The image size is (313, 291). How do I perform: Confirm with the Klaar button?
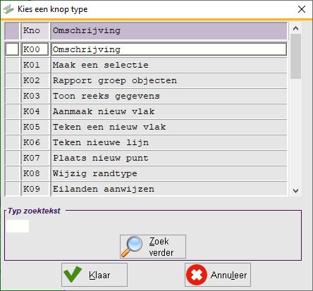(94, 275)
